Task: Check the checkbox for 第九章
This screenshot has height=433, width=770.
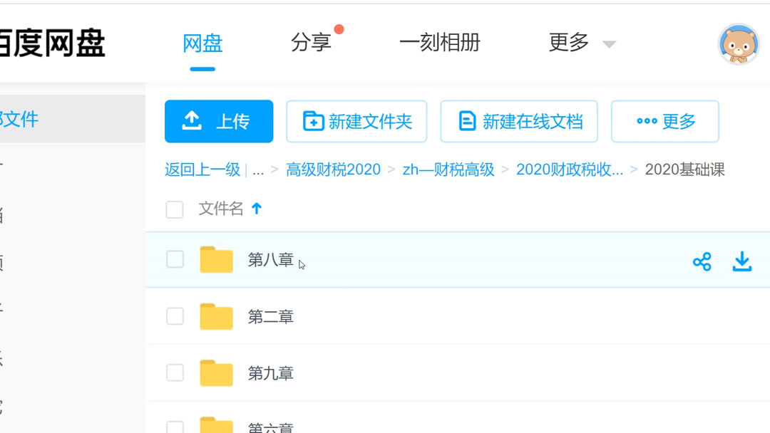Action: click(174, 373)
